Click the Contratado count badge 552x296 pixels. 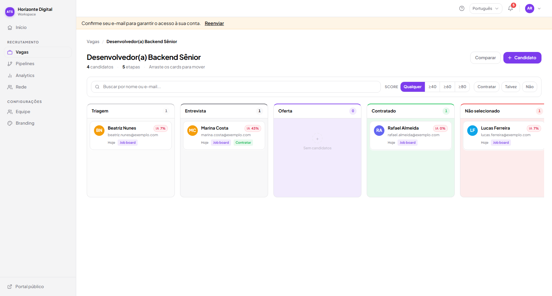tap(446, 111)
